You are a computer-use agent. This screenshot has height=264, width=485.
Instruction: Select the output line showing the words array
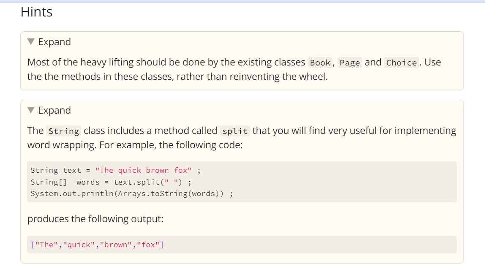[x=97, y=244]
